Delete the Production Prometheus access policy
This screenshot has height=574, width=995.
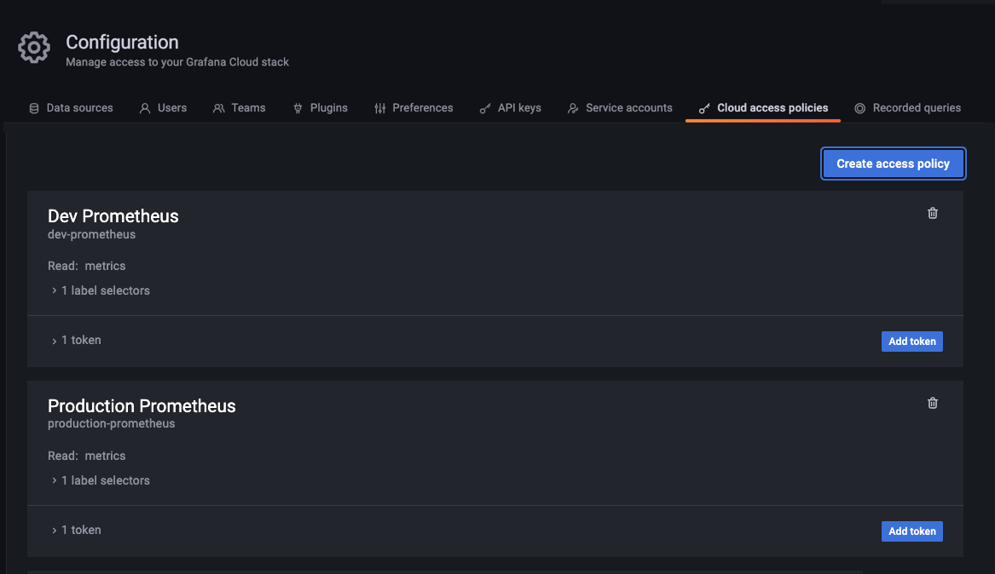932,403
